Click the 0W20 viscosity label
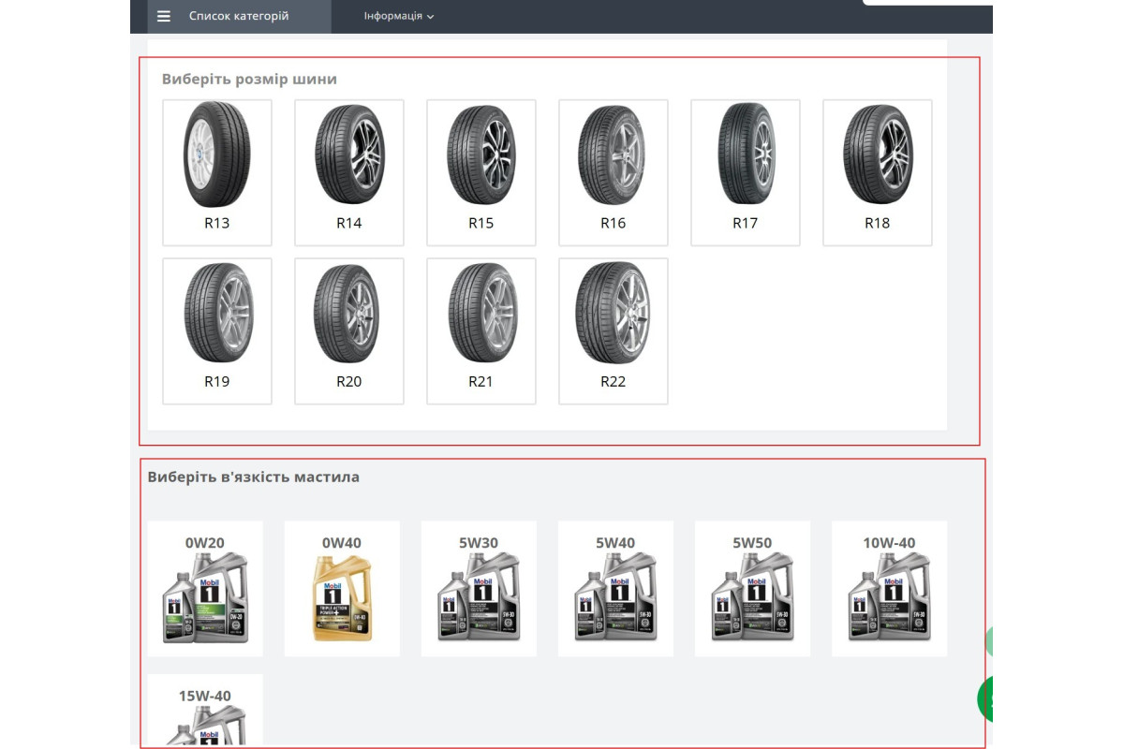This screenshot has height=749, width=1124. [205, 542]
